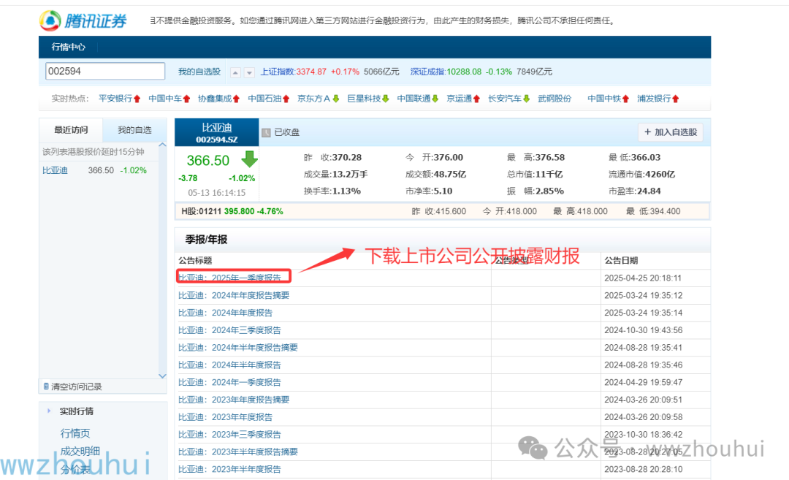
Task: Open hot stock 平安银行
Action: click(115, 99)
